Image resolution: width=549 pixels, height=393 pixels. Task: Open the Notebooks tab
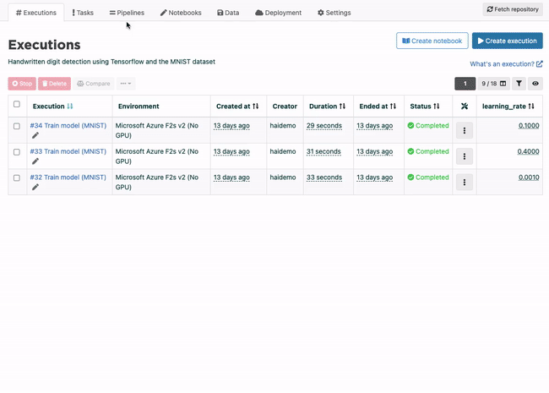click(x=181, y=13)
